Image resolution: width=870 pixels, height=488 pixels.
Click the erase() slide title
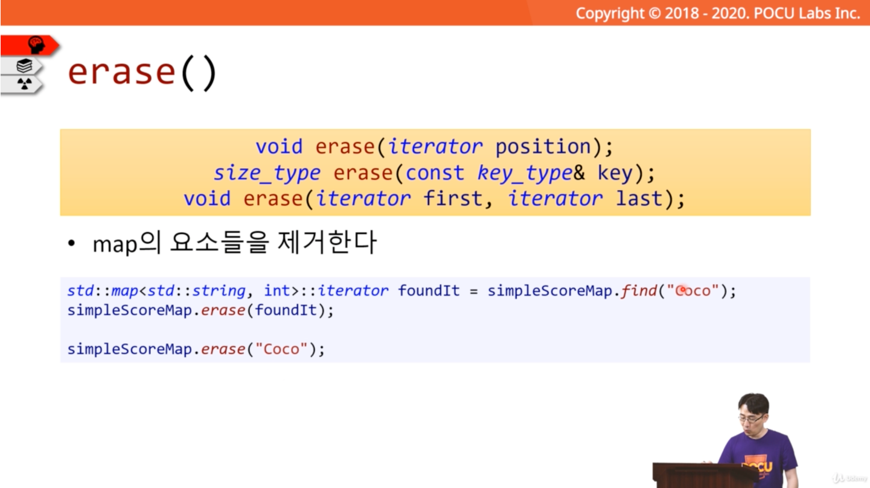pos(142,72)
